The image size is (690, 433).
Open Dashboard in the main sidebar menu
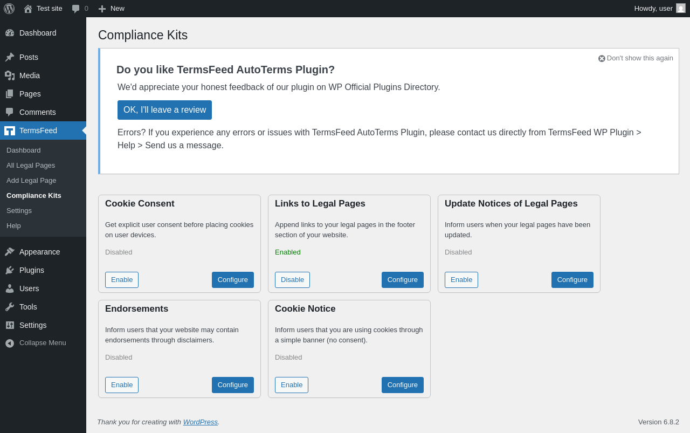[x=43, y=33]
